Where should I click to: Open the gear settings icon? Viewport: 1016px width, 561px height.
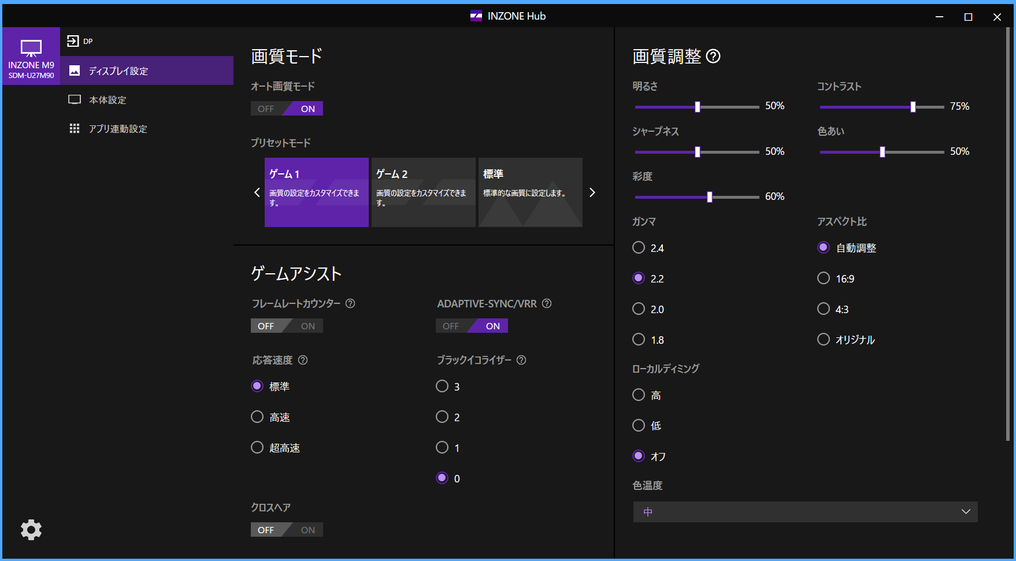pyautogui.click(x=31, y=530)
